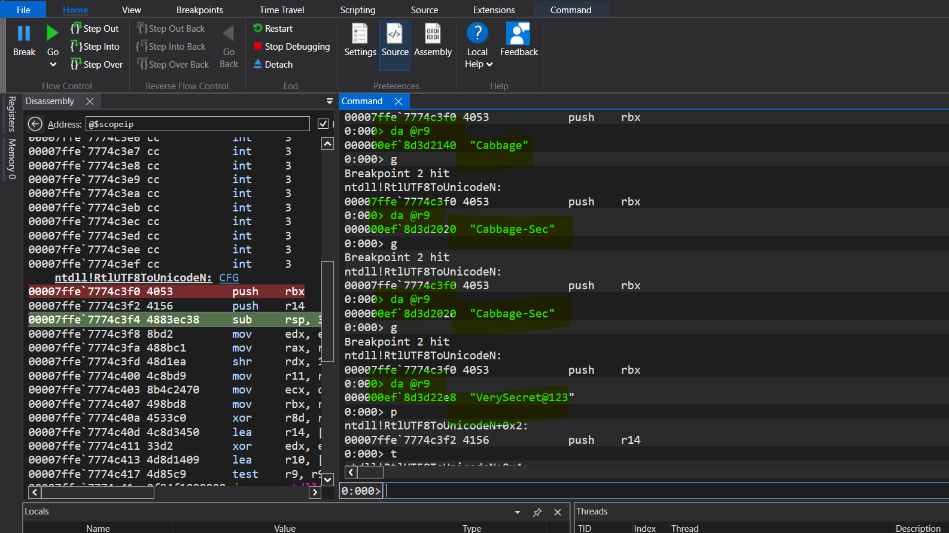The height and width of the screenshot is (533, 949).
Task: Close the Command window tab
Action: point(399,101)
